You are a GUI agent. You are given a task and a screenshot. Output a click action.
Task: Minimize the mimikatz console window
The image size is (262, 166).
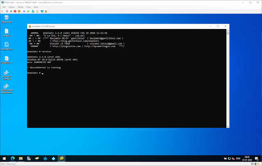210,26
